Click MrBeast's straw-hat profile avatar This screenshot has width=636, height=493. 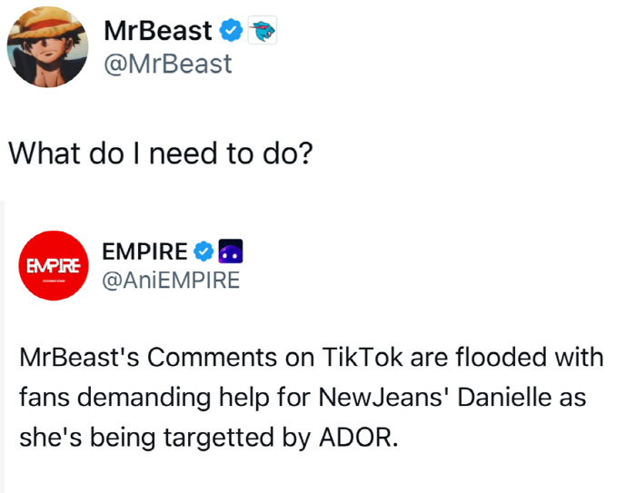(x=48, y=50)
